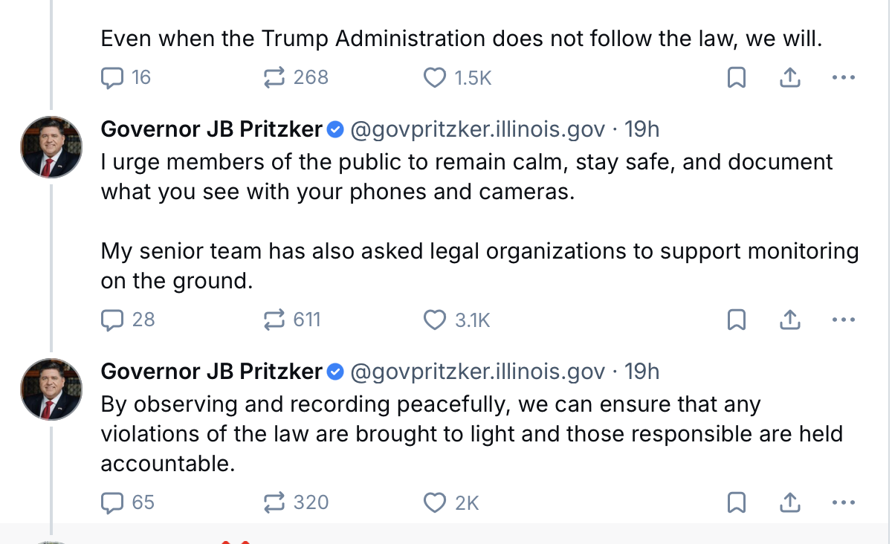
Task: Open more options on Trump Administration post
Action: point(843,77)
